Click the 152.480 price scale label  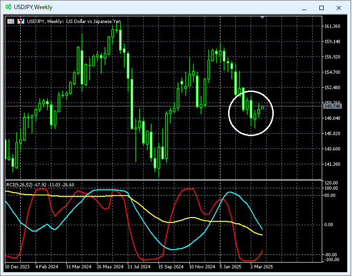point(332,87)
